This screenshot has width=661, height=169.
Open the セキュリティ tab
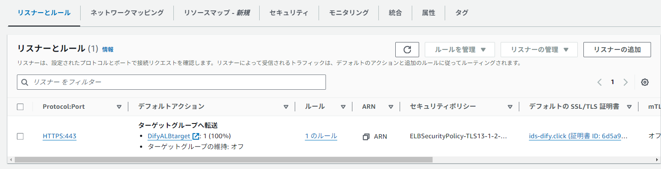289,13
